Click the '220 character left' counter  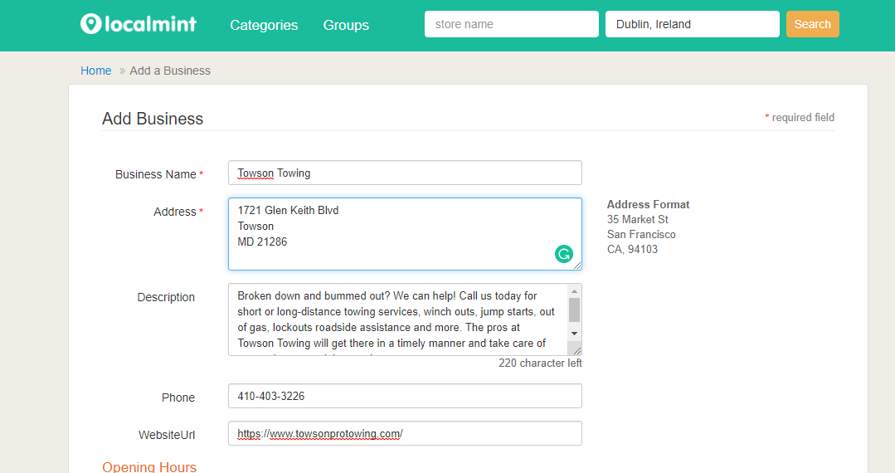pos(540,363)
